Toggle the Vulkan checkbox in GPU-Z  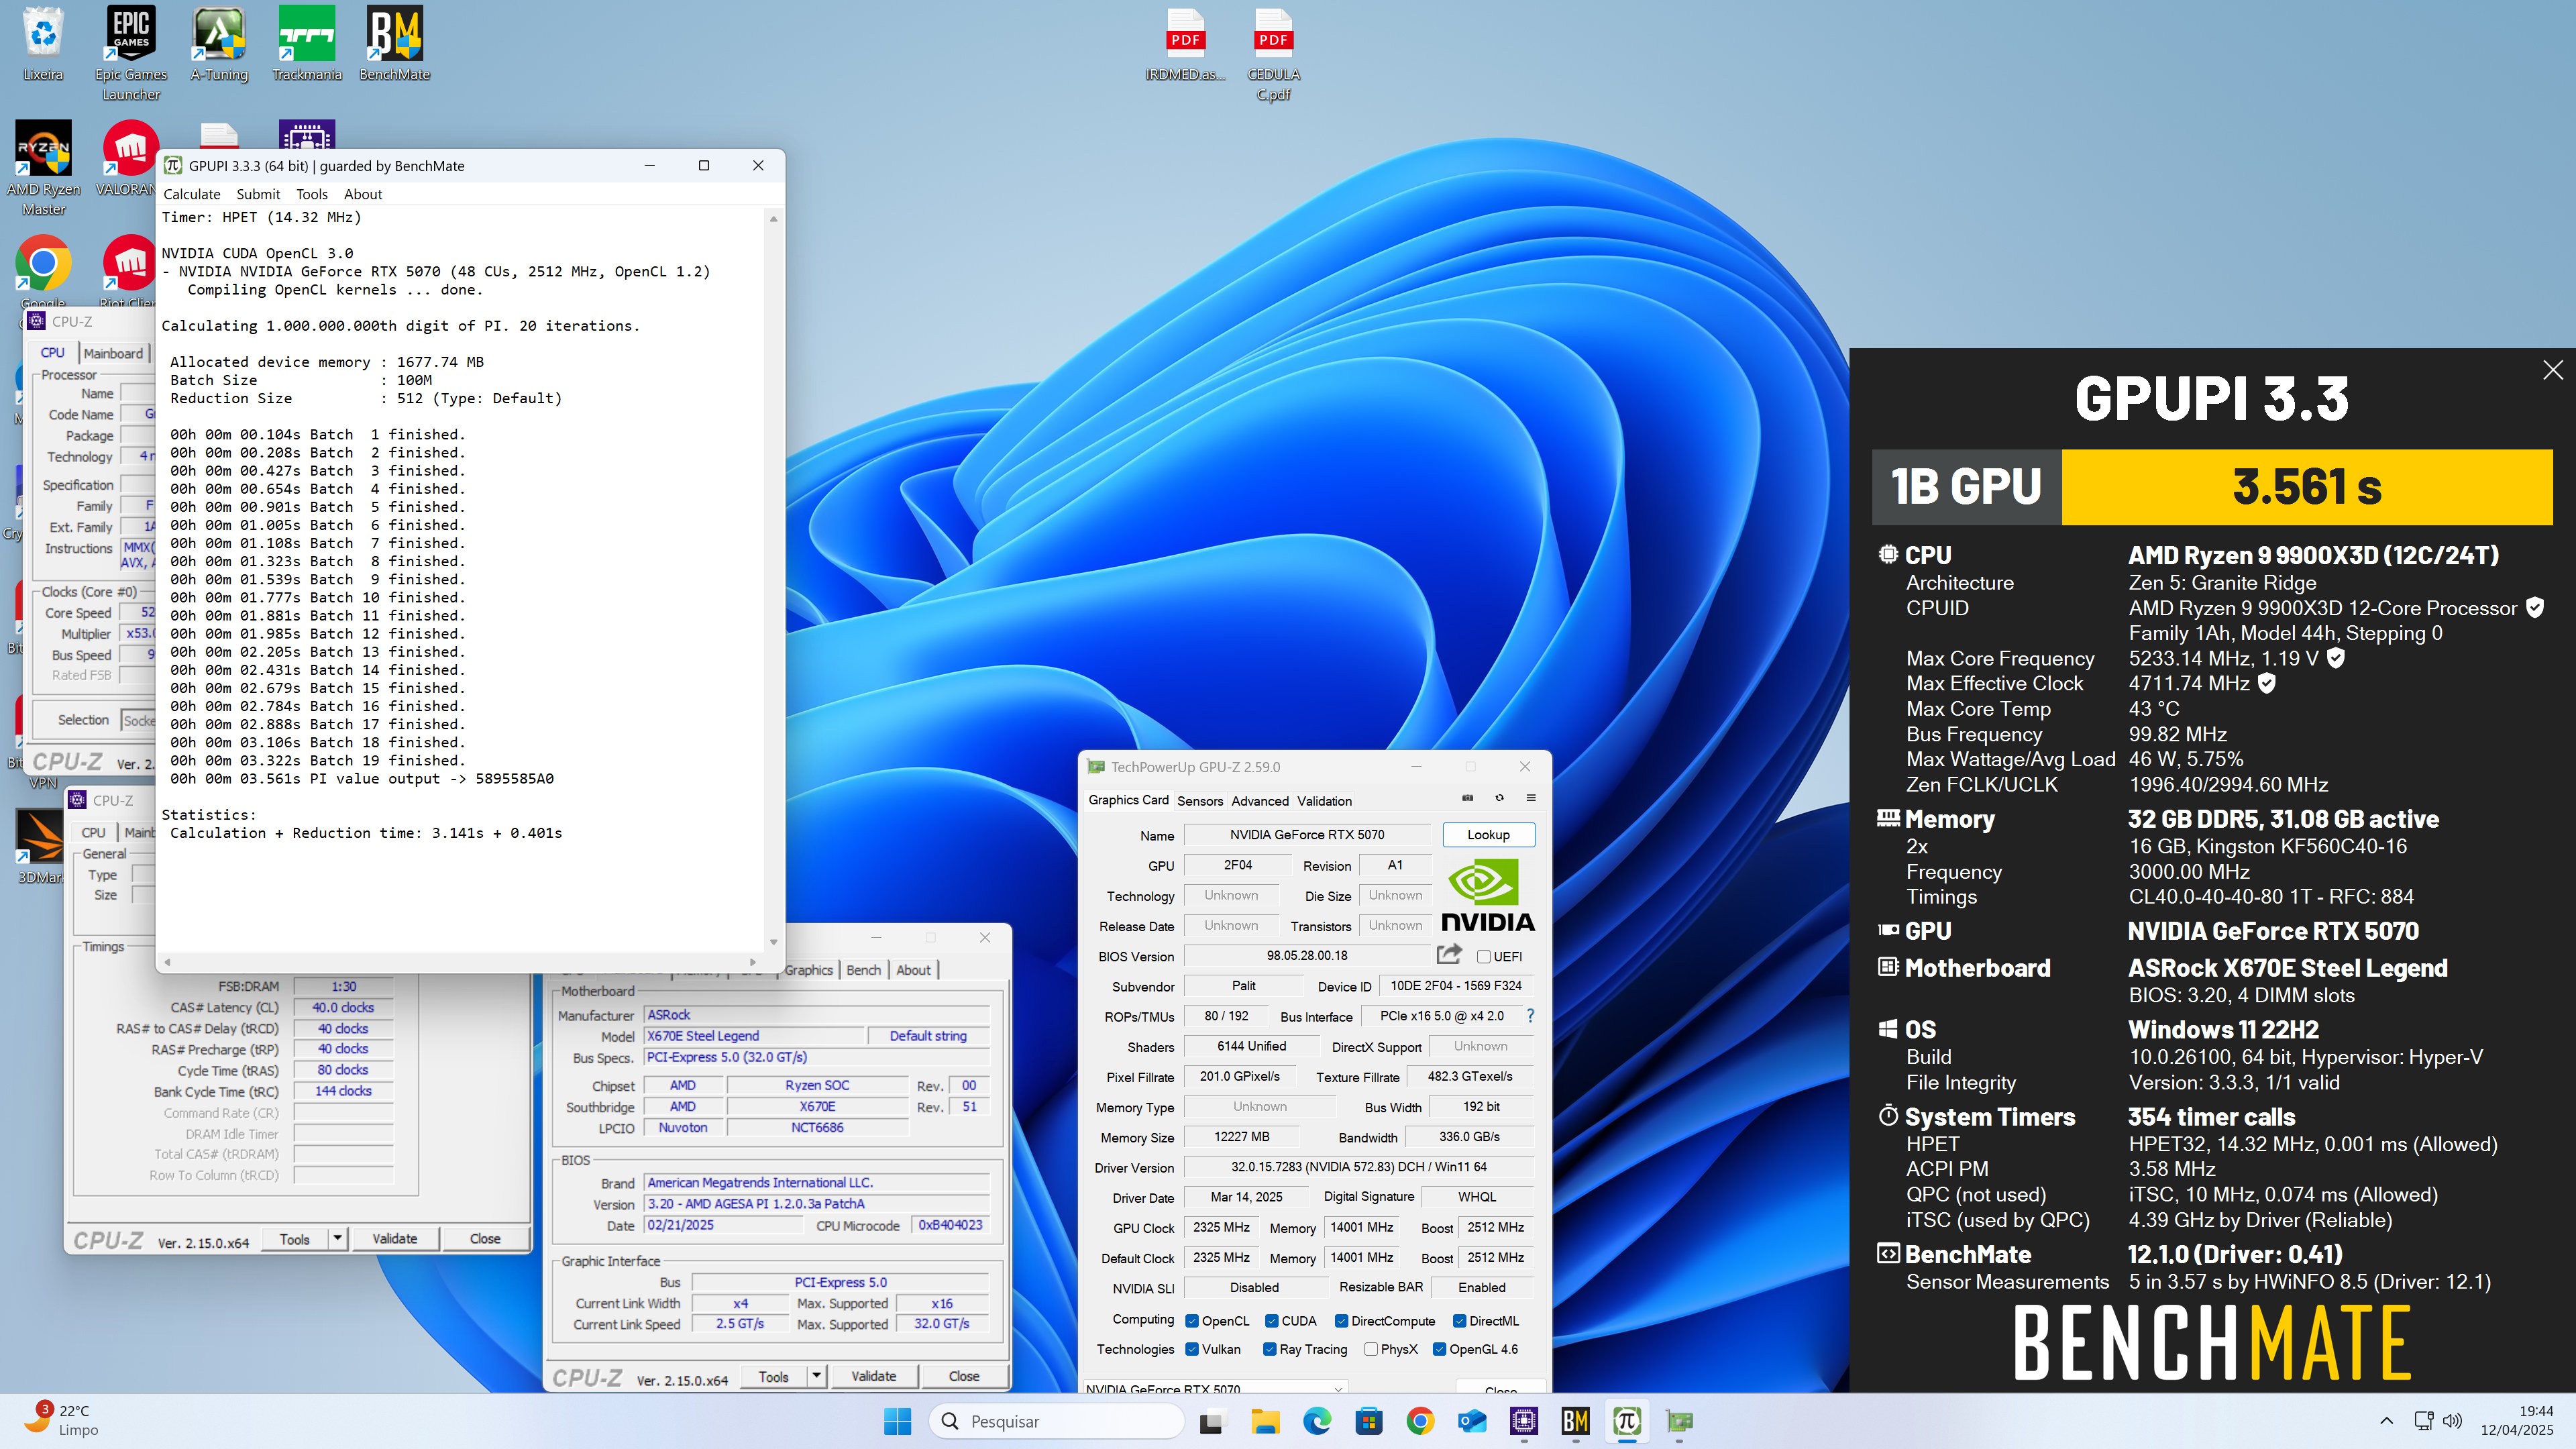pyautogui.click(x=1192, y=1349)
